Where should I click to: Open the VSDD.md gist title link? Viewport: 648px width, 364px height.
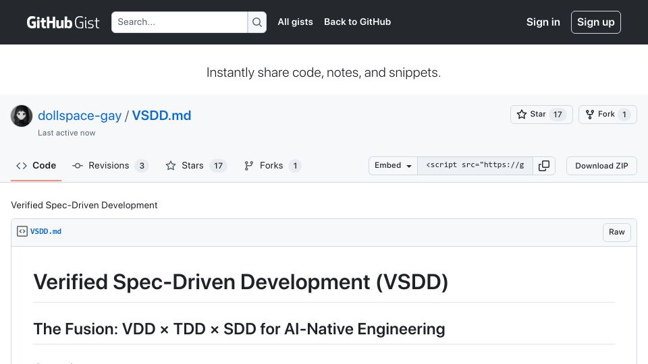click(161, 115)
